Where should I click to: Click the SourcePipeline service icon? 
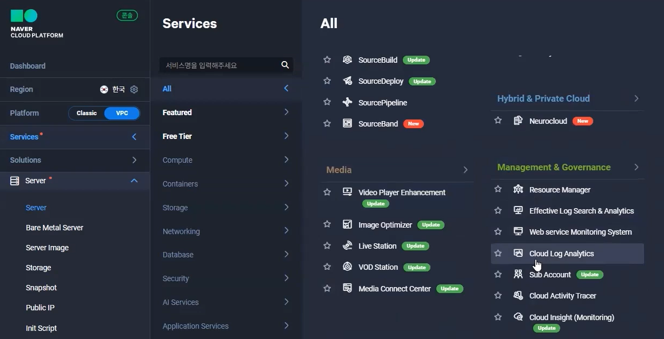tap(348, 102)
